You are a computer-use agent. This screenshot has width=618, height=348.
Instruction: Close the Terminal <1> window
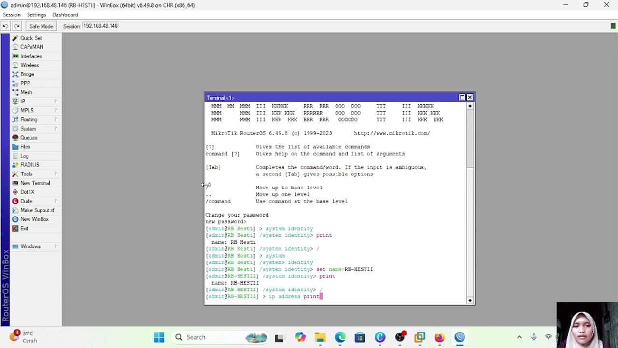pos(470,98)
